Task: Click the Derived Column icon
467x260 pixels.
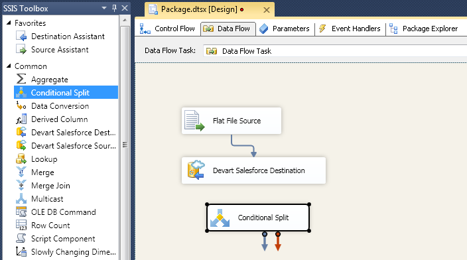Action: click(21, 119)
